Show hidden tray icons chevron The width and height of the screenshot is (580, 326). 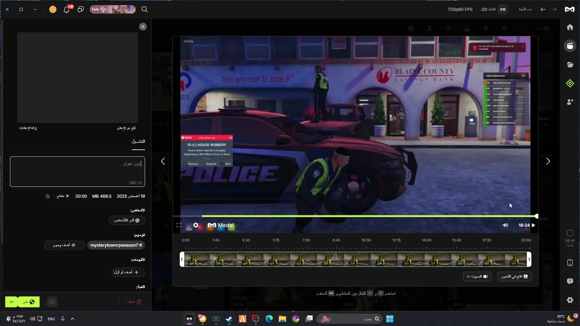click(x=72, y=319)
